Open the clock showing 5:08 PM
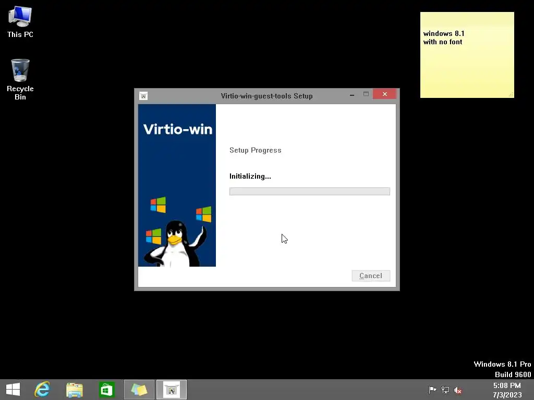 click(x=507, y=390)
